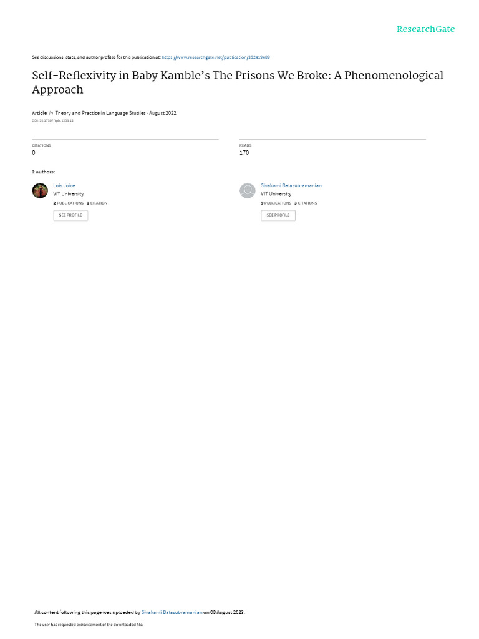Open See Profile under Lois Joice

pos(70,215)
